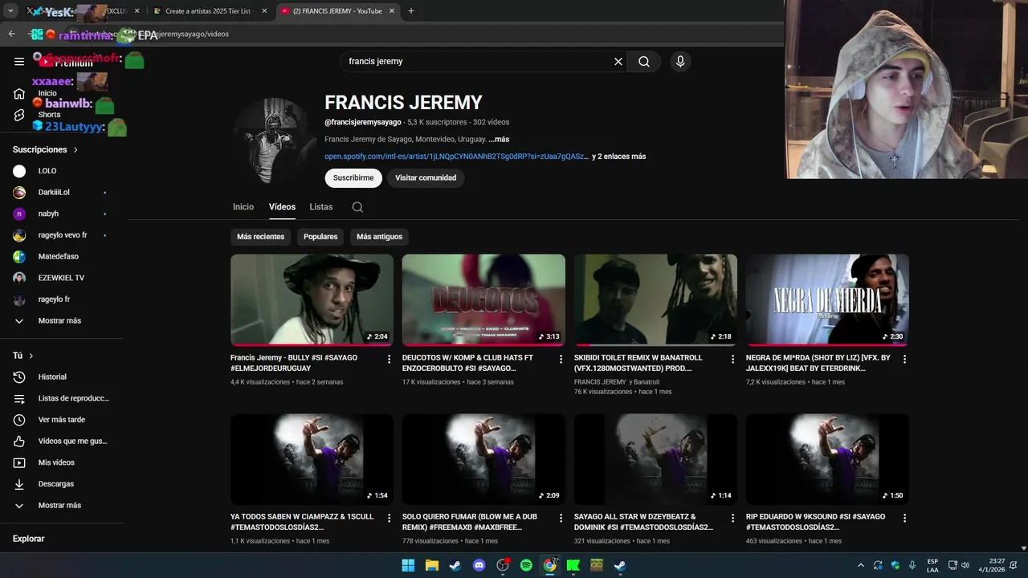
Task: Switch to Create a artistas 2025 Tier List tab
Action: click(208, 11)
